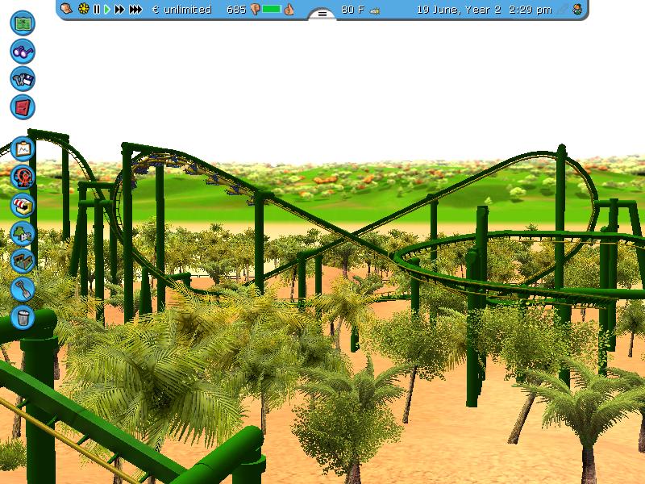The width and height of the screenshot is (645, 484).
Task: Open the binoculars view options
Action: [x=23, y=52]
